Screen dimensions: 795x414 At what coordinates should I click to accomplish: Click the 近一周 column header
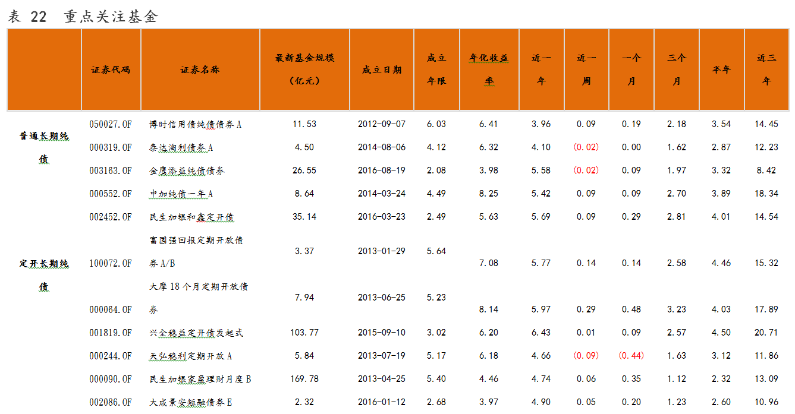click(x=586, y=69)
